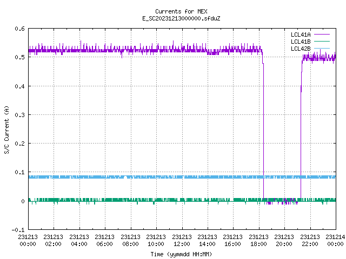The width and height of the screenshot is (346, 259).
Task: Click the y-axis tick value -0.1
Action: [x=18, y=230]
